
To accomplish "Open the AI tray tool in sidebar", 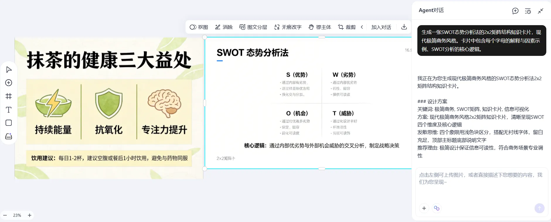I will 9,136.
